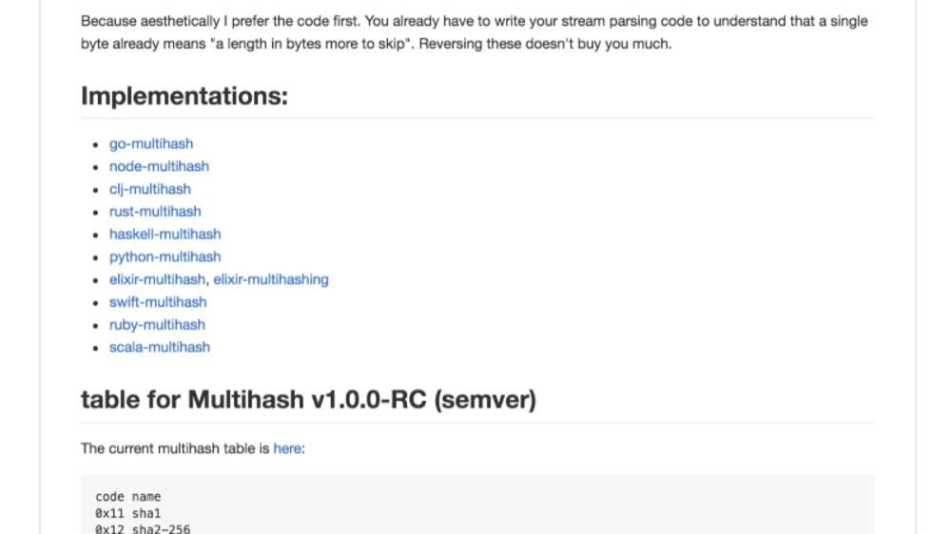Open the haskell-multihash link
951x534 pixels.
165,234
